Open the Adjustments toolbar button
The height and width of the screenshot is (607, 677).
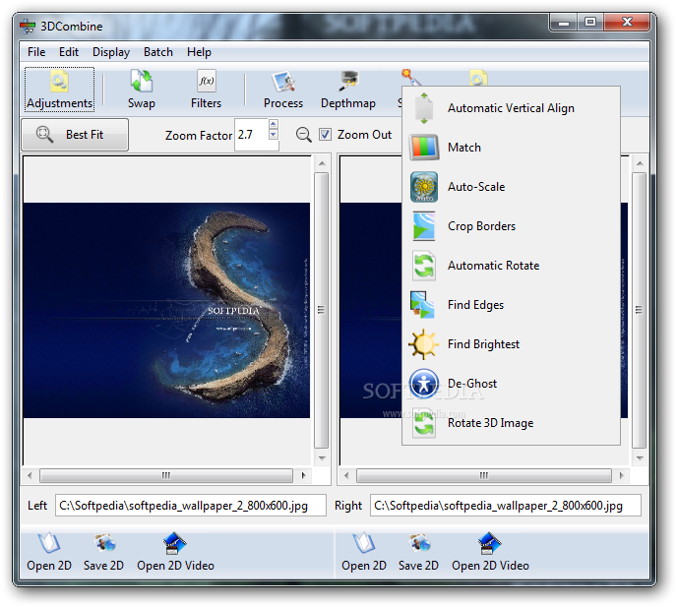coord(59,90)
